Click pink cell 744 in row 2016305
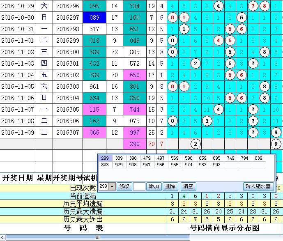Viewport: 283px width, 241px height. click(x=135, y=110)
